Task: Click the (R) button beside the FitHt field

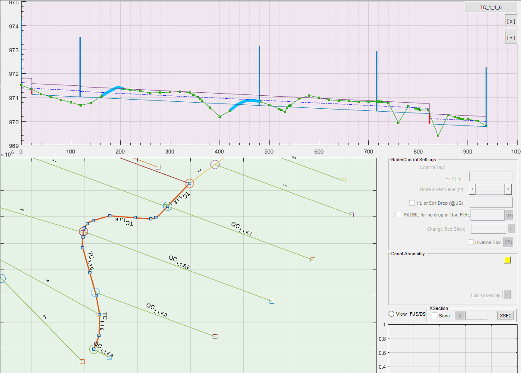Action: [509, 215]
